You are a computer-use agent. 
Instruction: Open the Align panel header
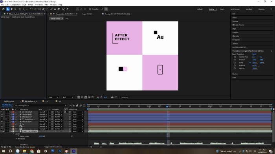(x=234, y=29)
